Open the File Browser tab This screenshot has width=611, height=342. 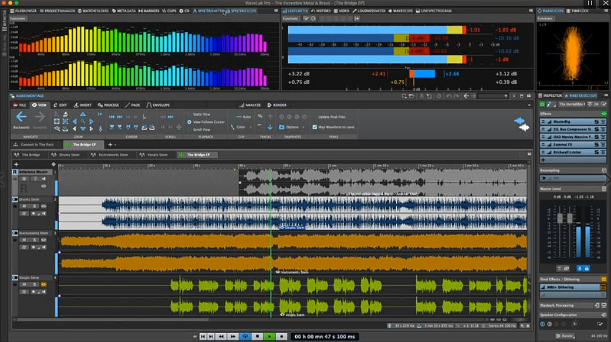(x=23, y=11)
